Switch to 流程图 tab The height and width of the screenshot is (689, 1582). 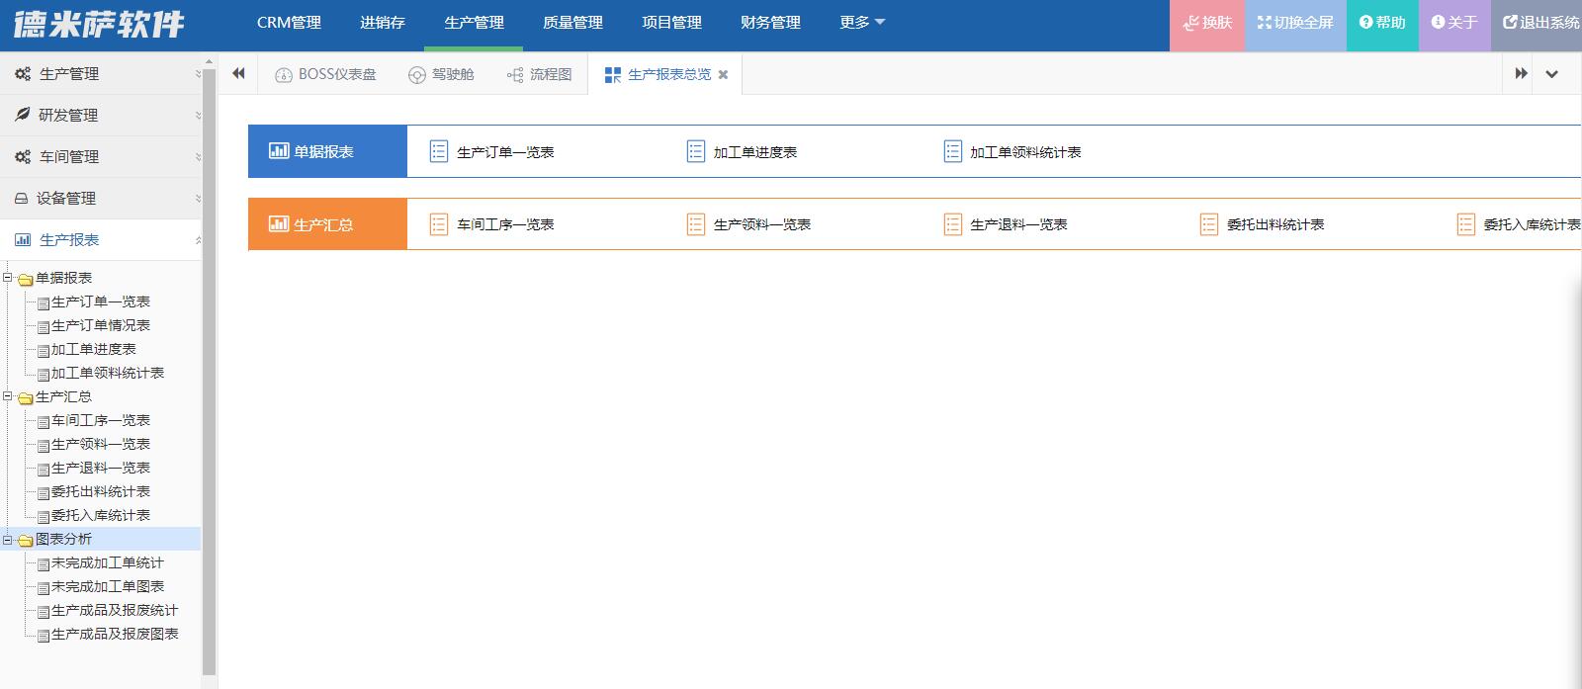click(x=539, y=75)
